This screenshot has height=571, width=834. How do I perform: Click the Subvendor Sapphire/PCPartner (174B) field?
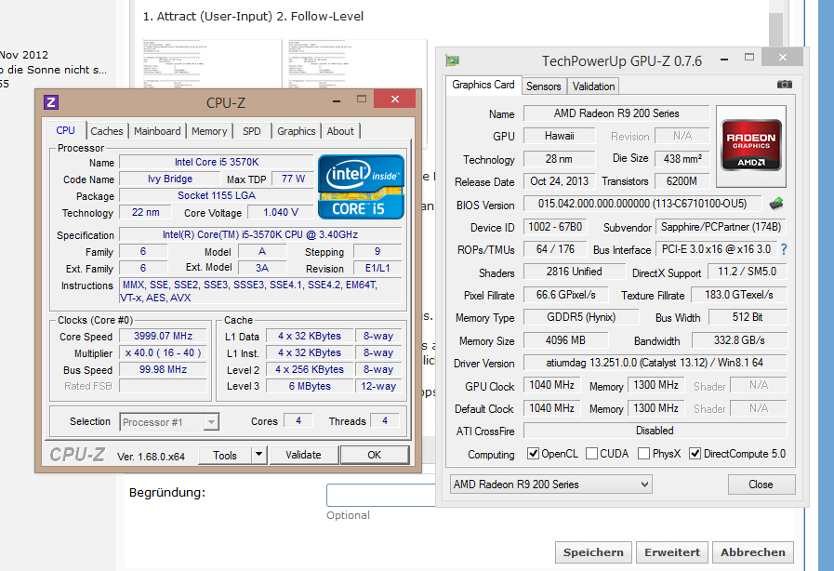pos(721,227)
